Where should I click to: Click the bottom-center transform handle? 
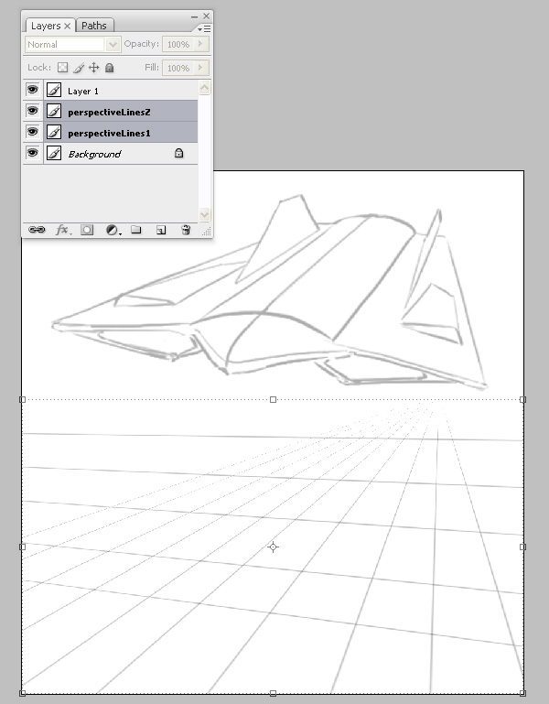273,693
